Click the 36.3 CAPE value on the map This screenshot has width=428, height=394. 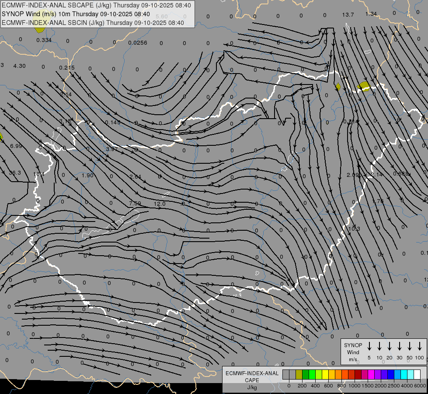[x=15, y=173]
